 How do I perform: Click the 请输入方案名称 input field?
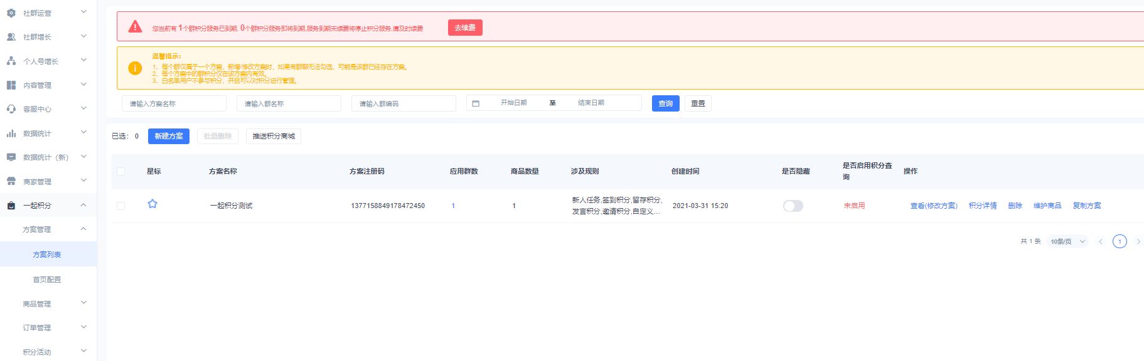(174, 103)
